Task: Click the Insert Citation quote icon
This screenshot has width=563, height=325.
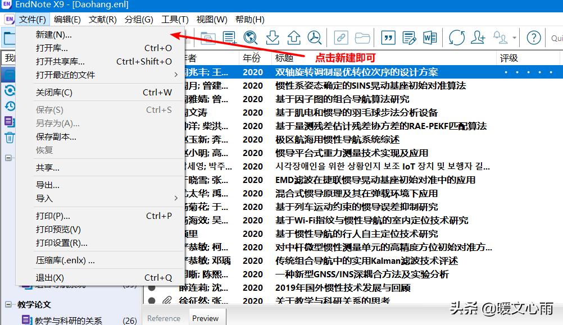Action: (388, 38)
